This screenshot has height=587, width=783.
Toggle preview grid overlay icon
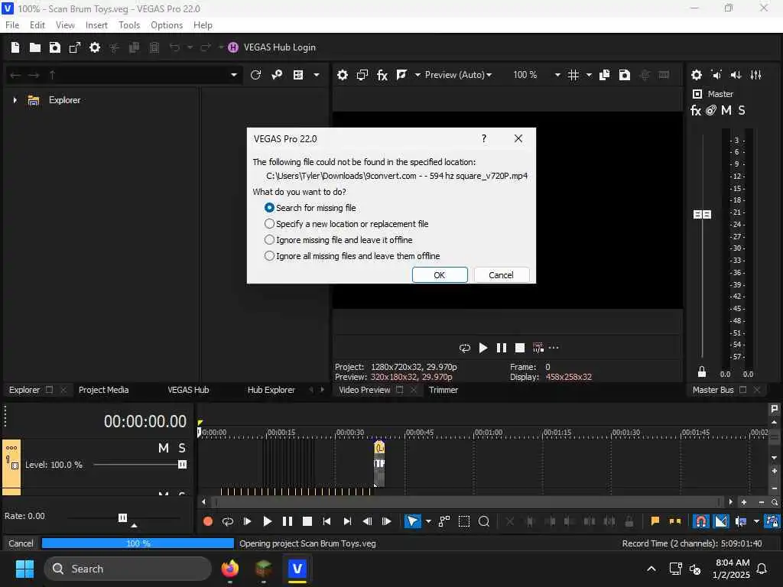[573, 75]
